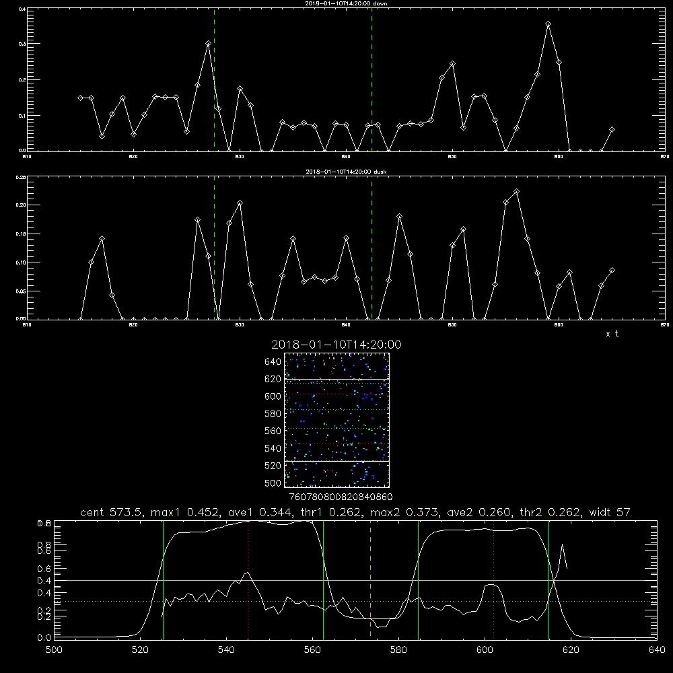Click the blue dotted threshold line in the bottom plot
673x673 pixels.
(x=355, y=601)
